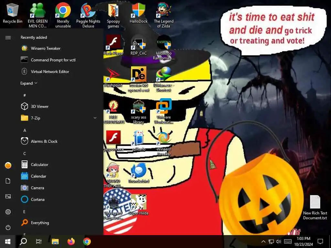331x248 pixels.
Task: Open New Rich Text Document.txt file
Action: [315, 208]
